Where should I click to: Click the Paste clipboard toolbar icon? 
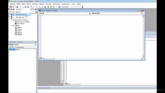[x=26, y=7]
